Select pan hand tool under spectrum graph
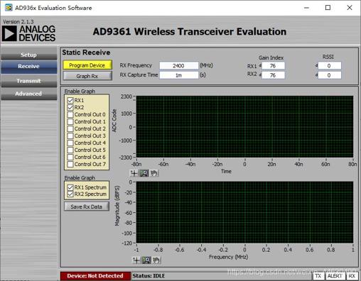Viewport: 361px width, 281px height. (156, 260)
